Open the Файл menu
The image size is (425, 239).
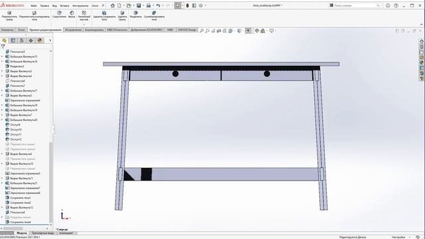click(x=34, y=6)
